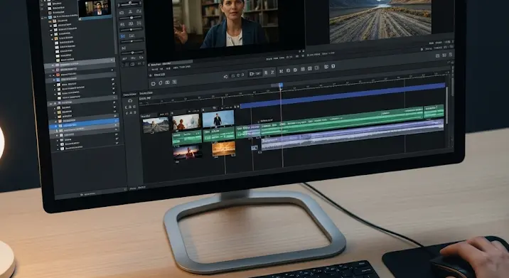Click the lone bow-tie icon in the inspector column
Image resolution: width=509 pixels, height=278 pixels.
124,48
